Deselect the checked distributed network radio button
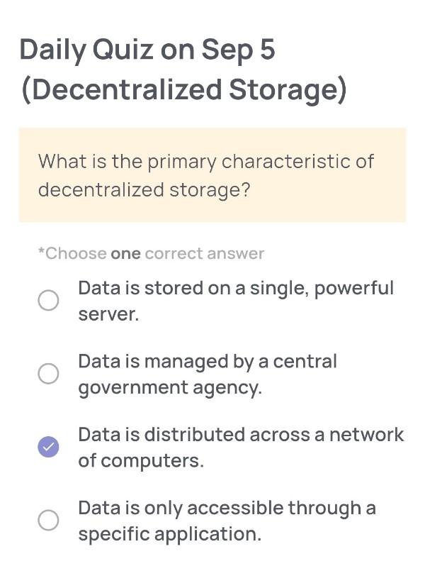The width and height of the screenshot is (425, 588). pyautogui.click(x=48, y=447)
